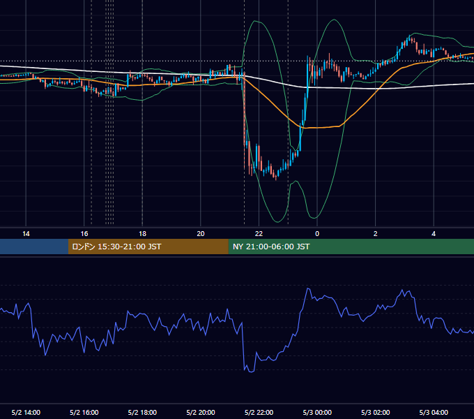Click the hour label 18 on the time axis

pos(142,234)
